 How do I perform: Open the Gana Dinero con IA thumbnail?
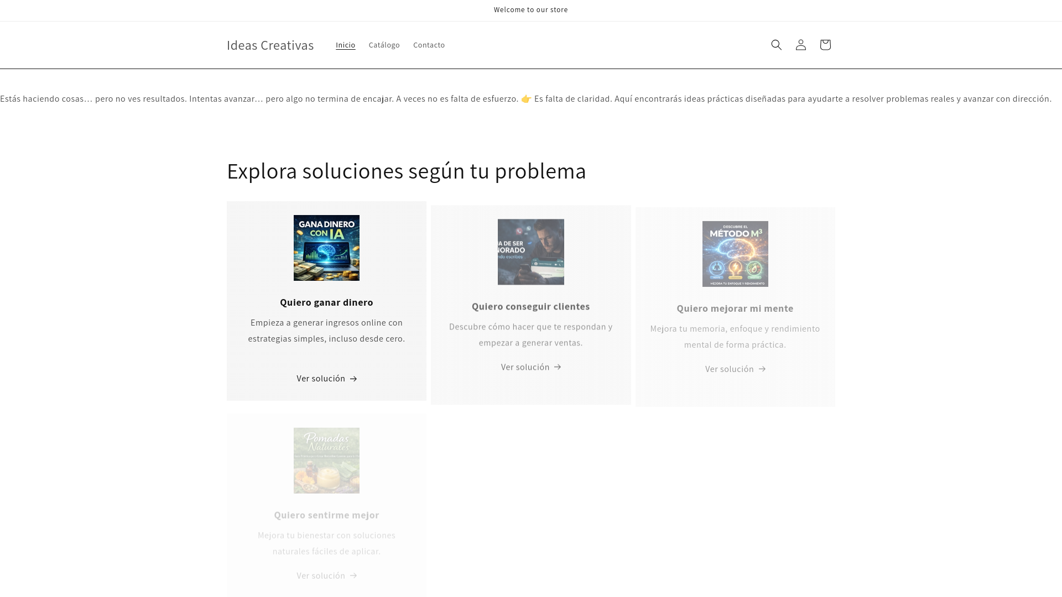click(326, 248)
